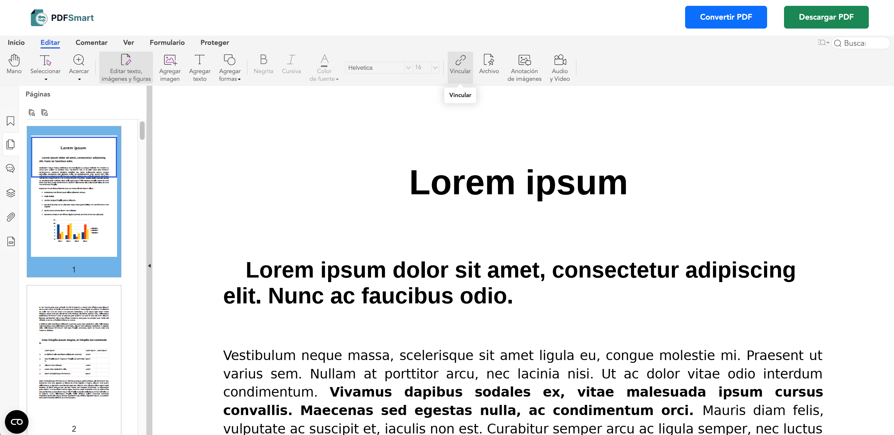
Task: Open the layers sidebar panel
Action: (10, 193)
